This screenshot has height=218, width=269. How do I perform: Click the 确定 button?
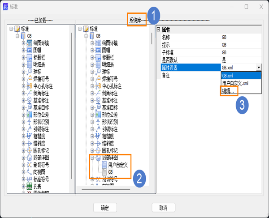point(105,208)
